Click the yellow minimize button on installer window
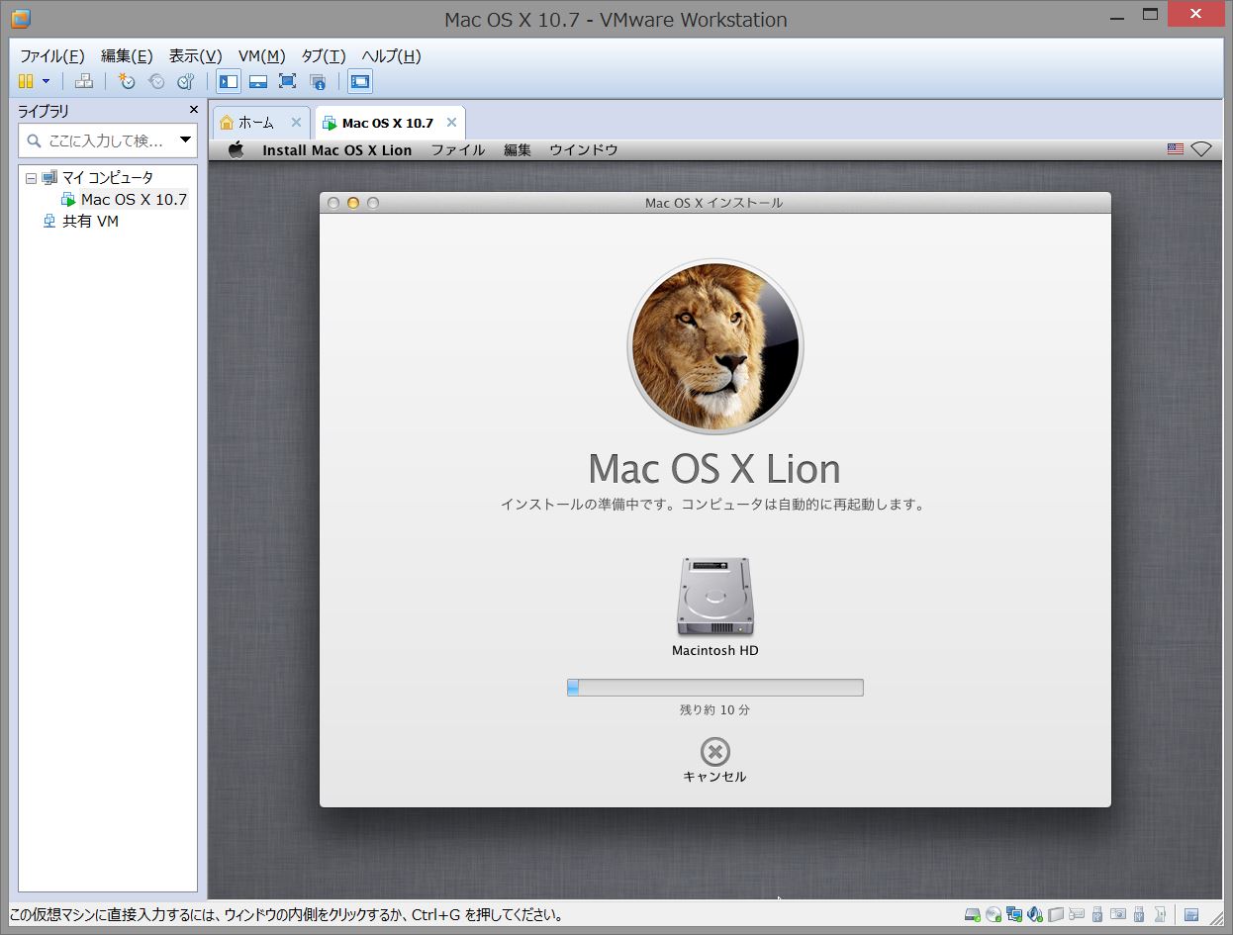Viewport: 1233px width, 935px height. tap(353, 203)
